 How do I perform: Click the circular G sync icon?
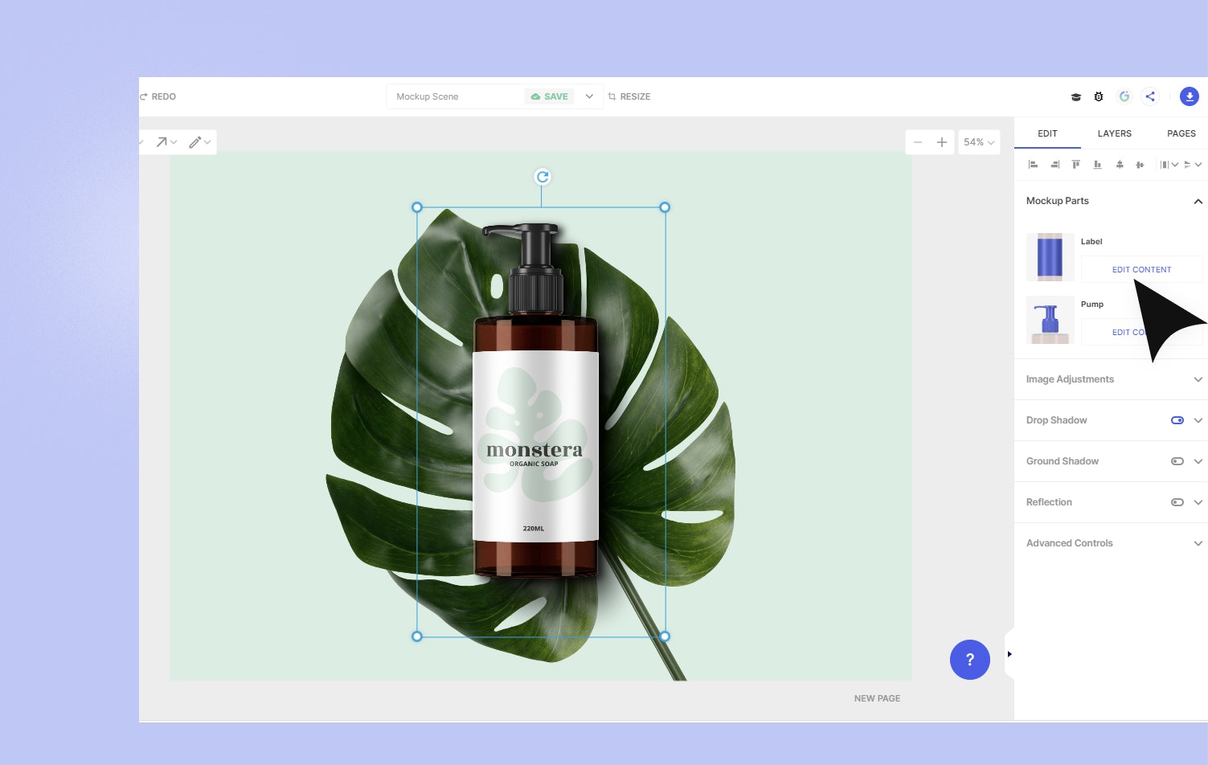(1124, 96)
